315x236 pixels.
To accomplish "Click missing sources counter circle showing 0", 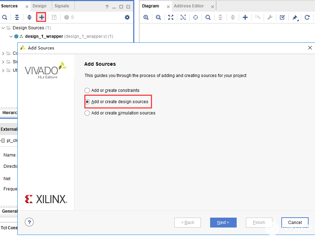I will pyautogui.click(x=67, y=17).
